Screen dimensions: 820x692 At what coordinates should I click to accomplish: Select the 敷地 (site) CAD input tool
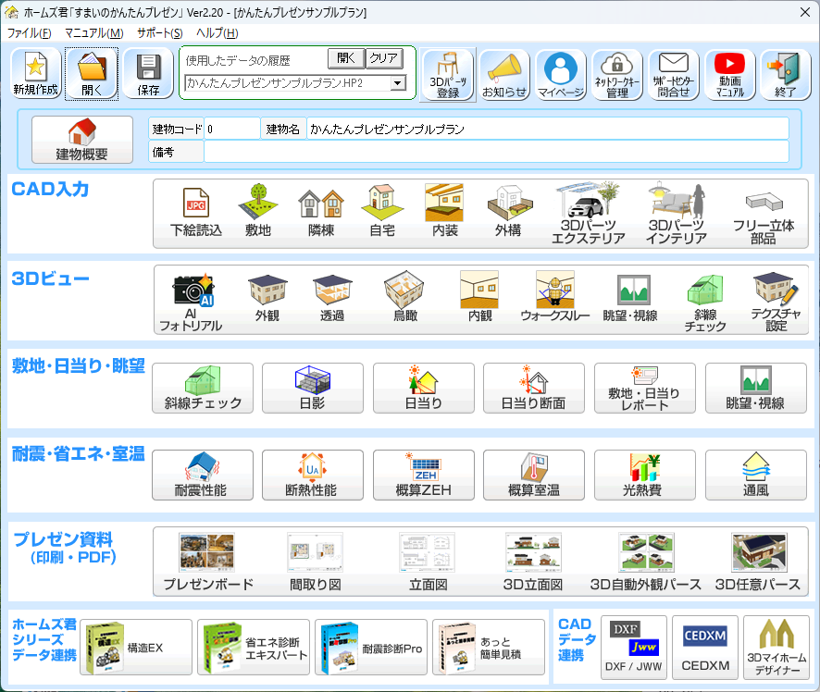(x=259, y=210)
